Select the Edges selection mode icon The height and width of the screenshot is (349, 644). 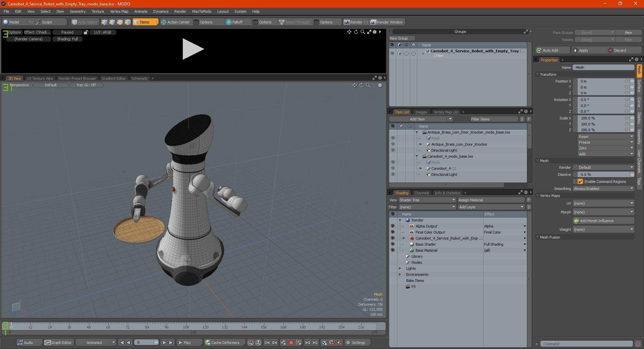112,22
